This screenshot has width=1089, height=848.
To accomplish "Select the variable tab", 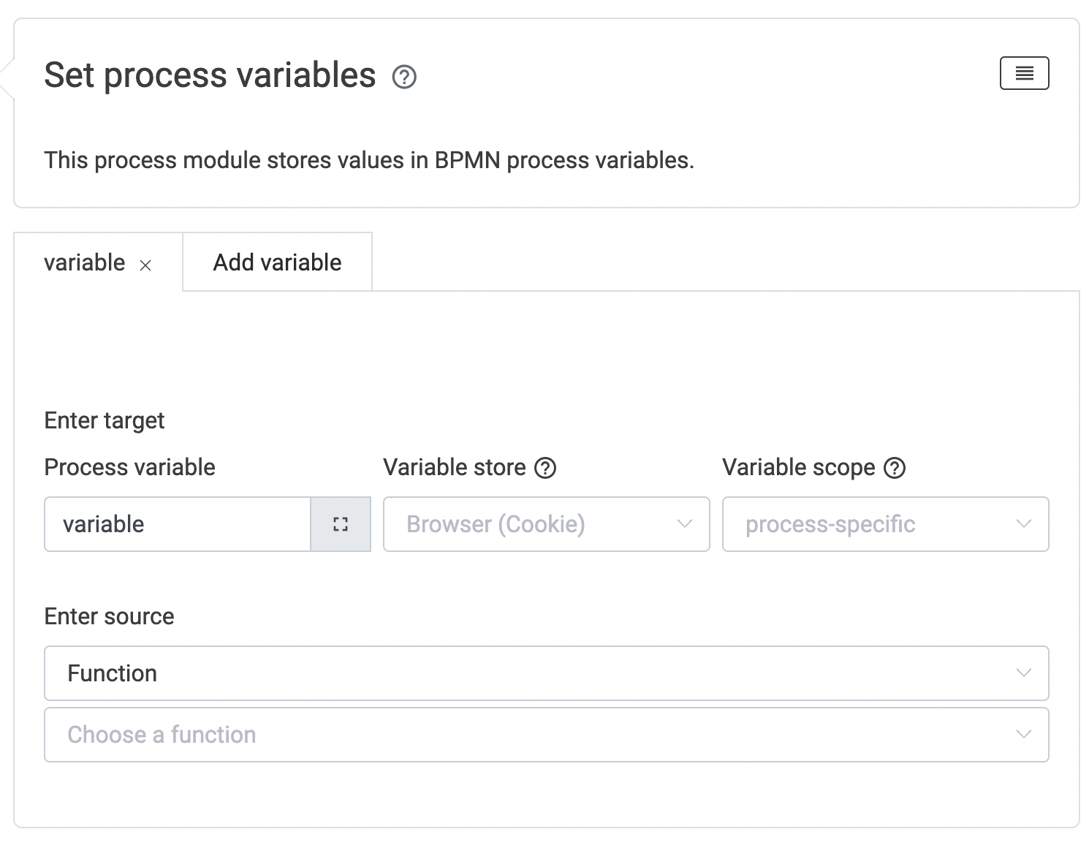I will (x=85, y=262).
